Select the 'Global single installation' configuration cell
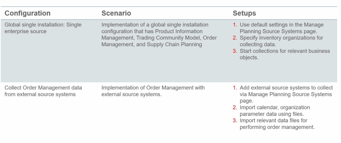The image size is (341, 143). coord(43,28)
